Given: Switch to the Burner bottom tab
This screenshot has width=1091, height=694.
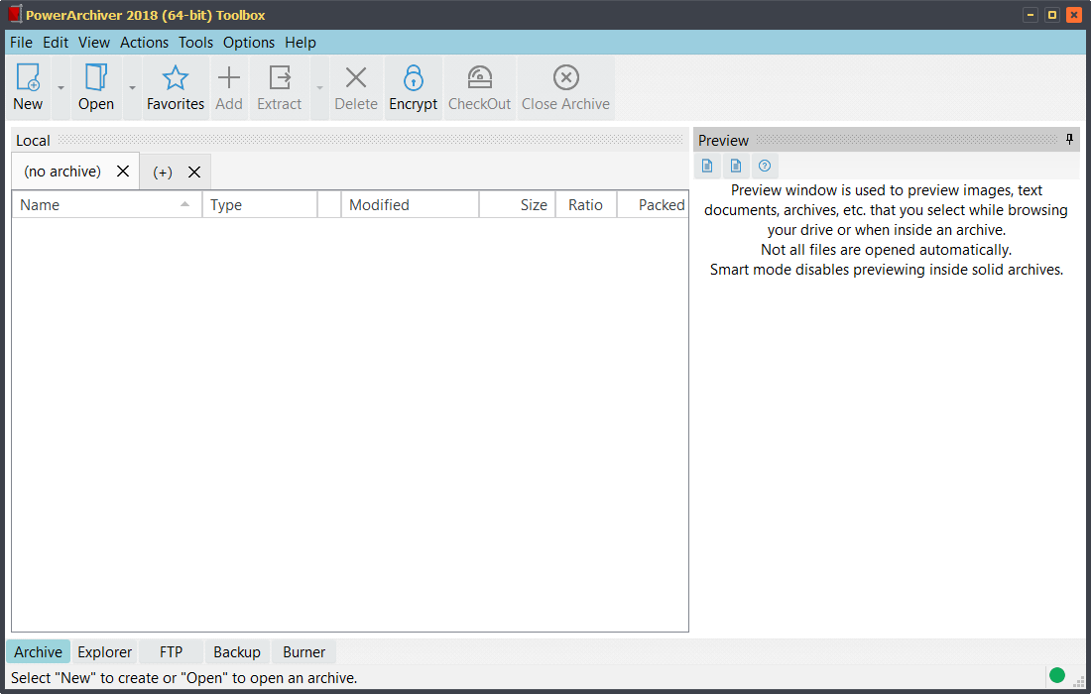Looking at the screenshot, I should click(x=304, y=652).
